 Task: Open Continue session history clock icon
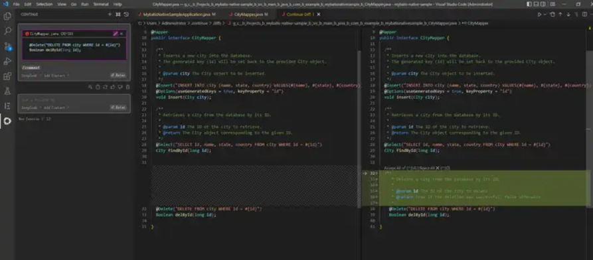click(126, 15)
